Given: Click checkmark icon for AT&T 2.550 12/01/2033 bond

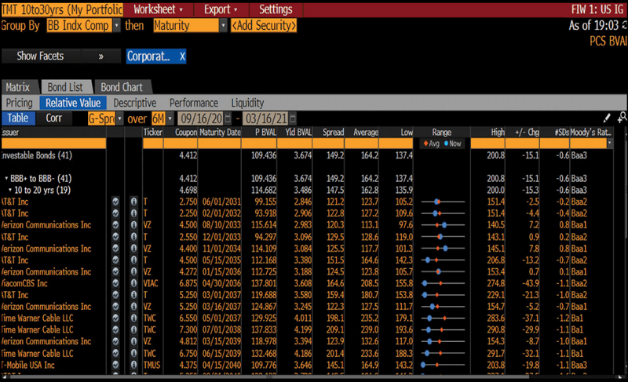Looking at the screenshot, I should 115,237.
